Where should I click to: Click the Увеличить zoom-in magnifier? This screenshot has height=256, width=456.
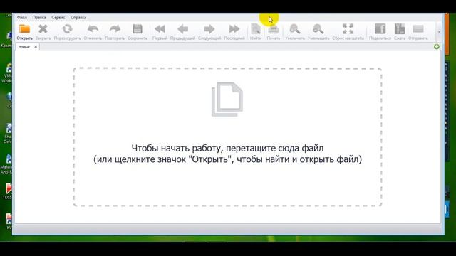click(294, 29)
